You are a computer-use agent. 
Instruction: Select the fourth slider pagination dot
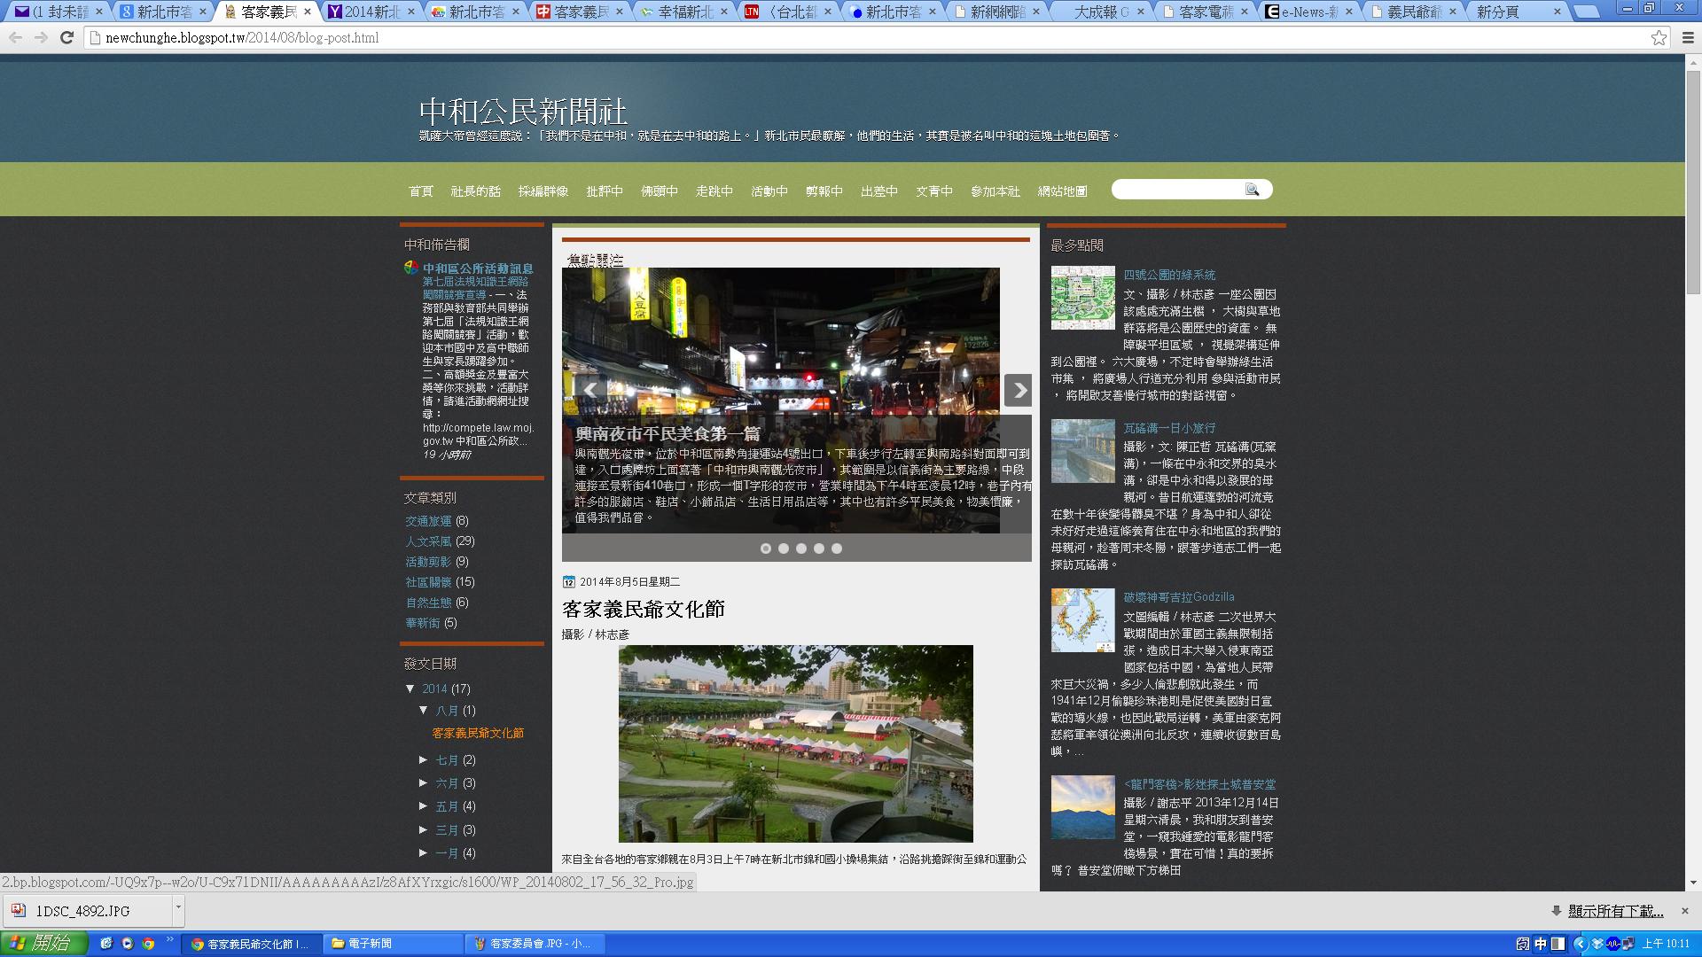point(819,549)
